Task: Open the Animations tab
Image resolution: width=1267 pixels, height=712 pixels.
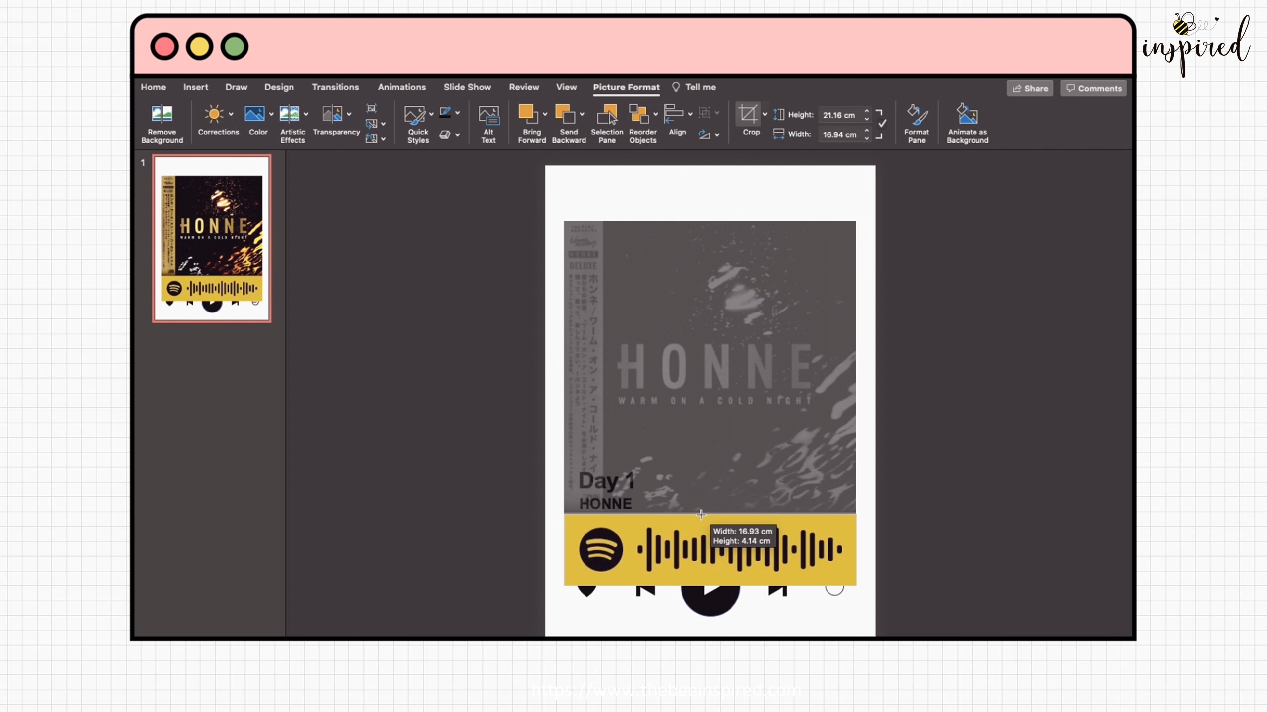Action: click(x=401, y=87)
